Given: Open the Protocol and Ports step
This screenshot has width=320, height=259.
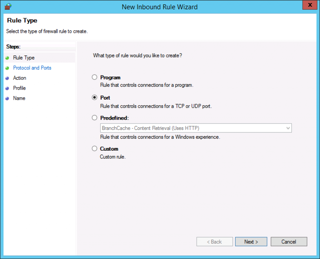Looking at the screenshot, I should pyautogui.click(x=32, y=68).
